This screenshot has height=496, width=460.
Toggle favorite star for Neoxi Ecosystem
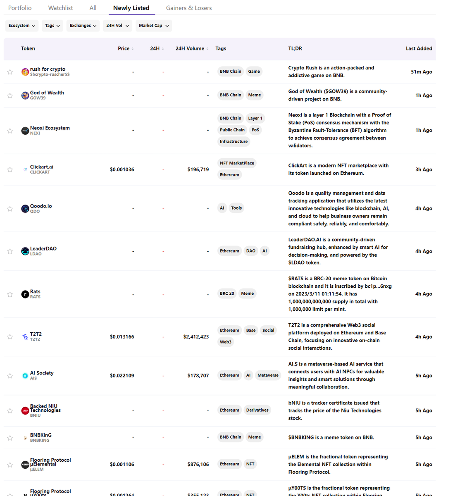(x=10, y=131)
